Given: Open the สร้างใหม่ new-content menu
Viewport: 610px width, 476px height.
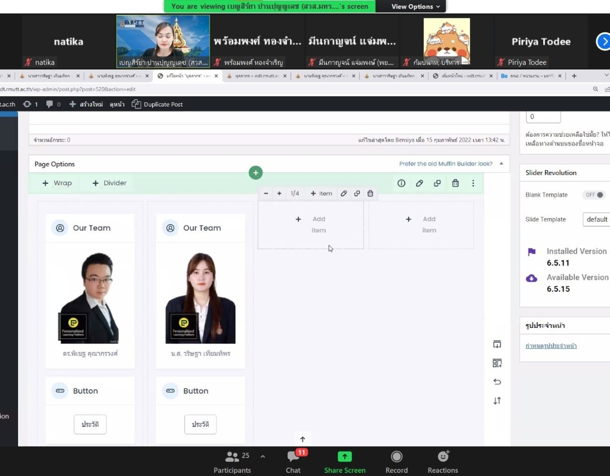Looking at the screenshot, I should [86, 104].
